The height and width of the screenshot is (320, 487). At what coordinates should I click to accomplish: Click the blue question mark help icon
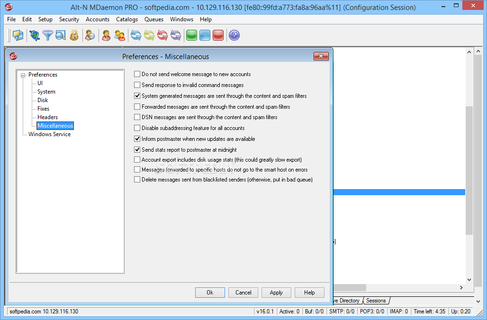[x=234, y=35]
